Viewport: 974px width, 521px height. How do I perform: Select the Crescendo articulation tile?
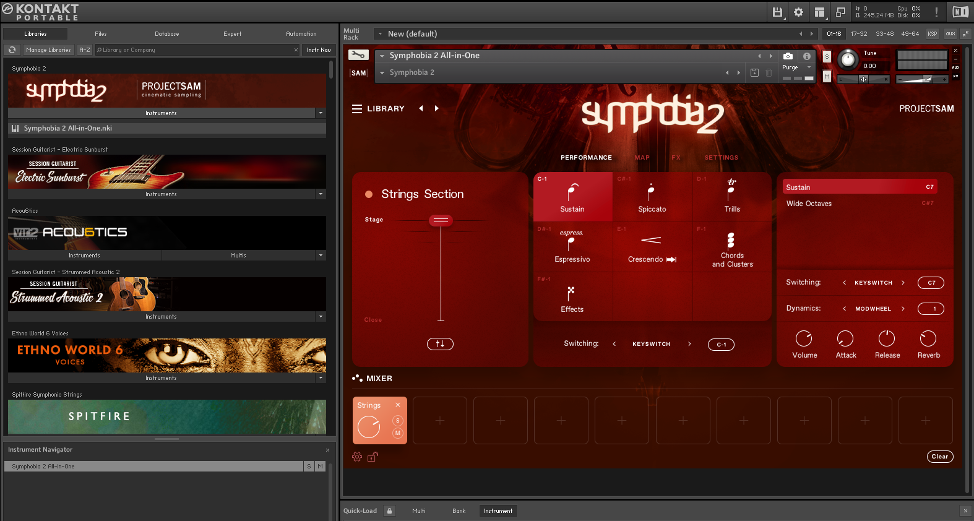[x=652, y=247]
